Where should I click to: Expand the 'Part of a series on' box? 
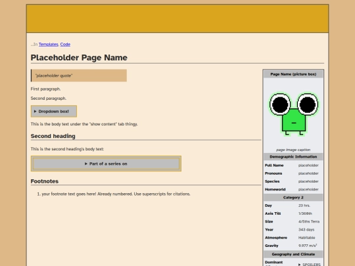click(x=106, y=164)
